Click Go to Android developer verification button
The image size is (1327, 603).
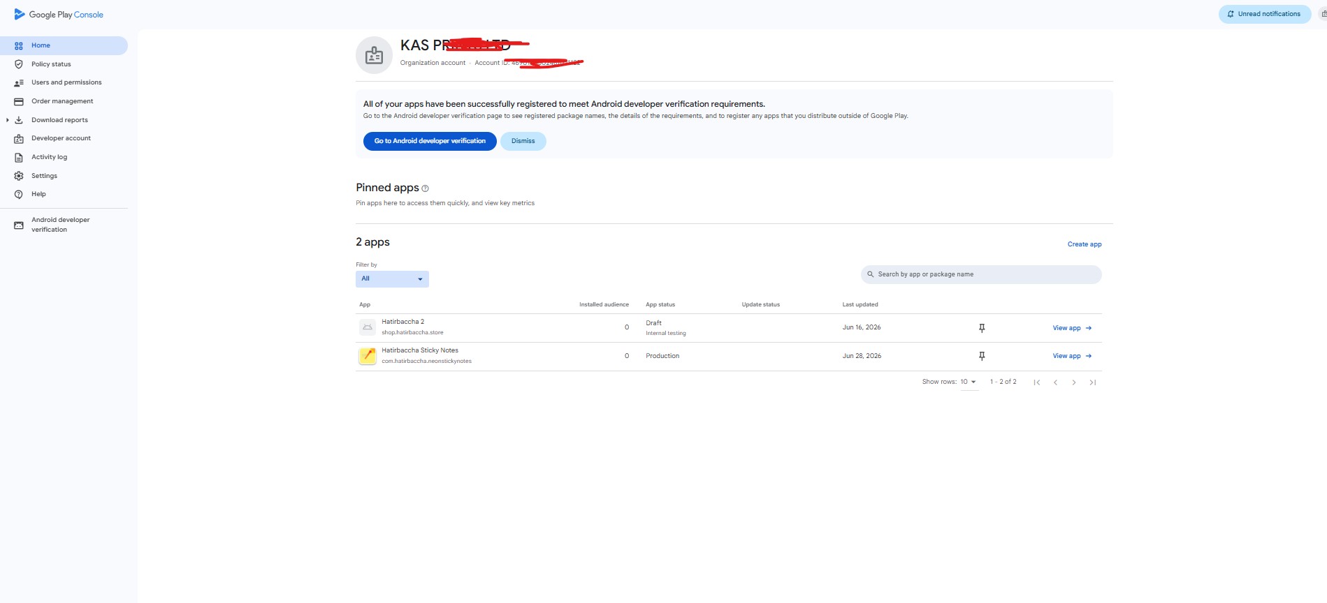click(x=430, y=141)
